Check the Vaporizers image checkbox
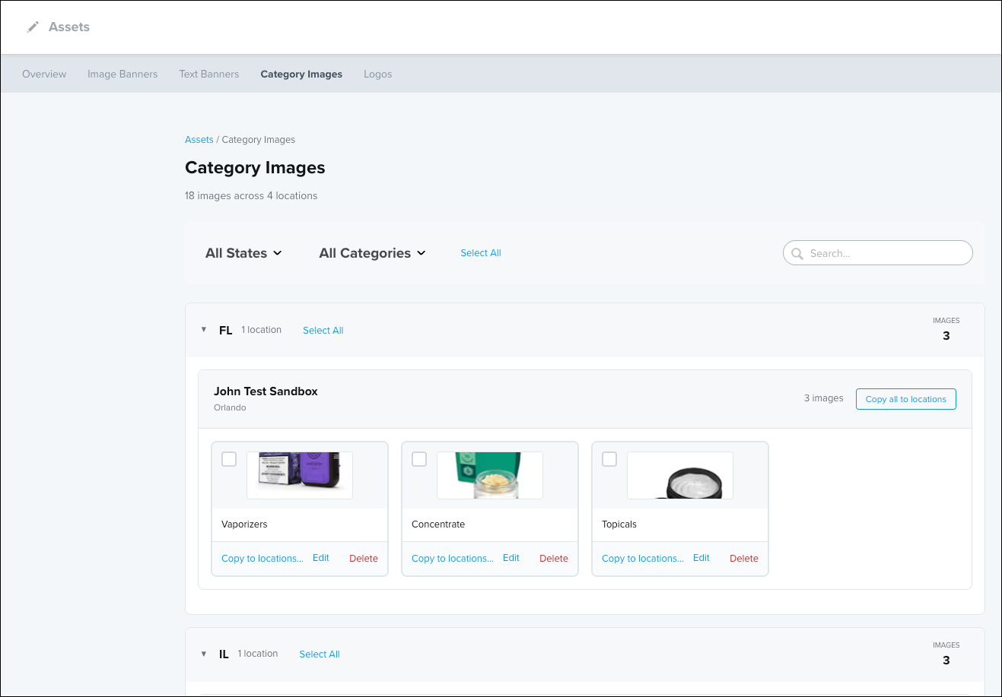Screen dimensions: 1002x697 (x=229, y=459)
